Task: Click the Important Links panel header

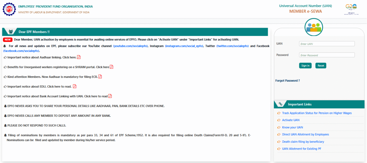Action: point(319,104)
